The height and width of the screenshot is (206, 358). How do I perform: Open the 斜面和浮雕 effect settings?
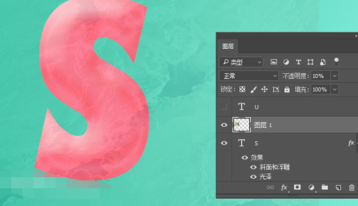[x=274, y=167]
